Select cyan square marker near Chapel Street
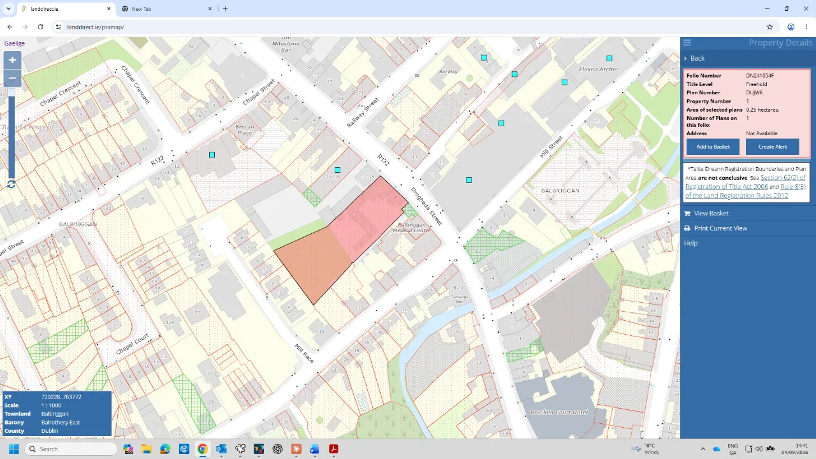 point(212,155)
